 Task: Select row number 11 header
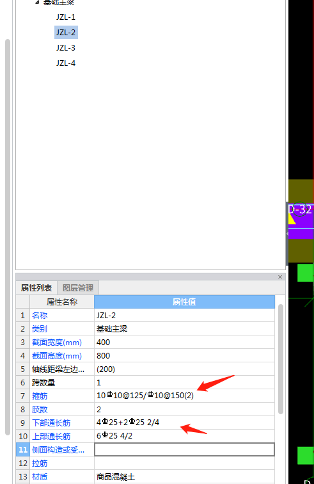23,449
